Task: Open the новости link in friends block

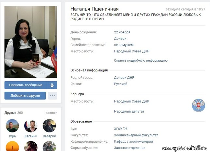Action: pos(51,113)
